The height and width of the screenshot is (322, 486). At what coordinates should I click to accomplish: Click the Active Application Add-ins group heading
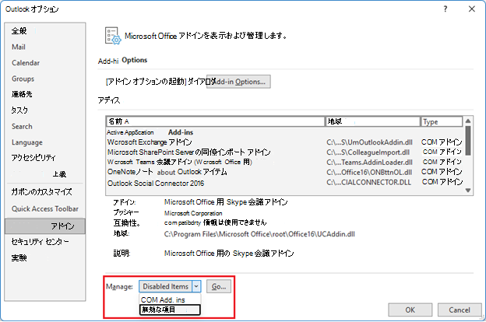coord(150,132)
